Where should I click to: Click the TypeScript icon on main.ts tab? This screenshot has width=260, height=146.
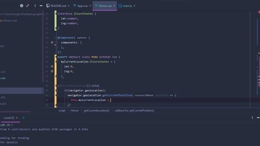[x=120, y=6]
